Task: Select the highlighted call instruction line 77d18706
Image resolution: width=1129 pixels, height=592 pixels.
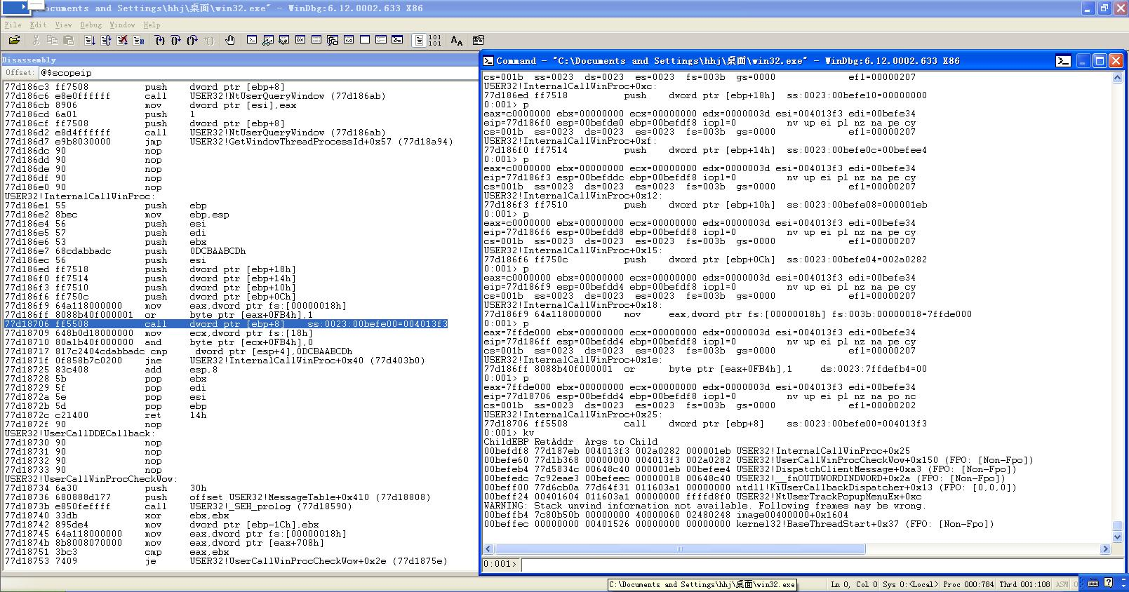Action: pos(226,324)
